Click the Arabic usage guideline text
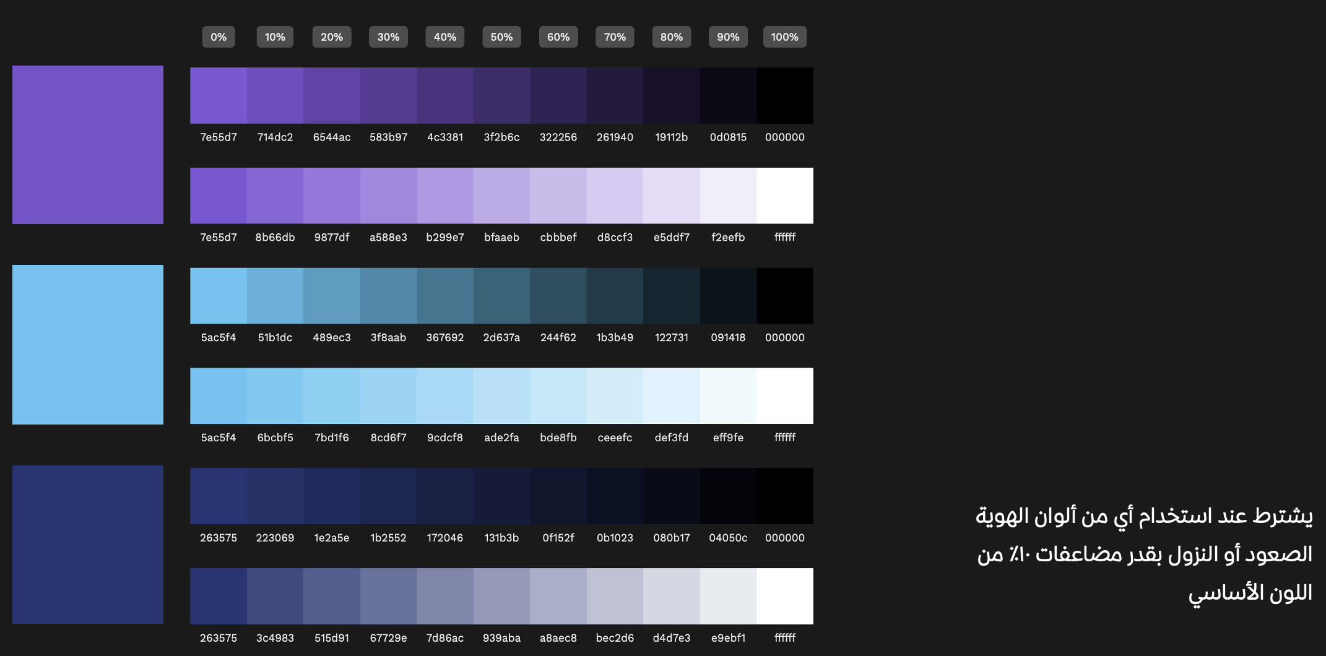The height and width of the screenshot is (656, 1326). click(1144, 554)
